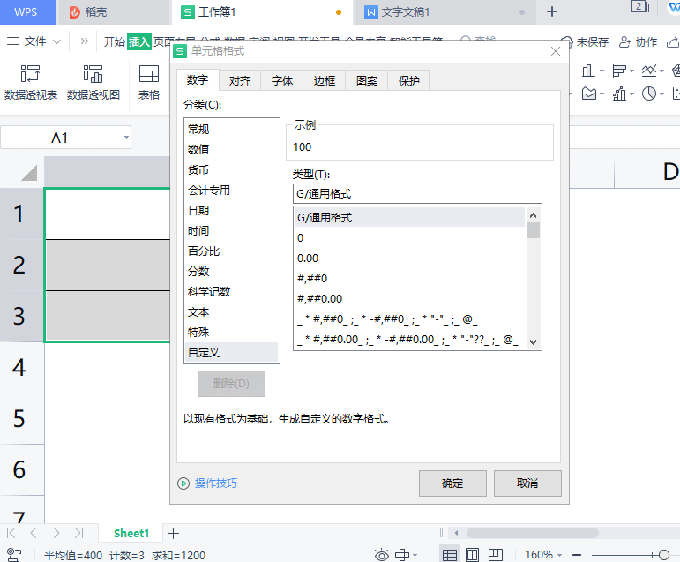Click the 数据透视图 pivot chart icon
The width and height of the screenshot is (680, 562).
[93, 74]
